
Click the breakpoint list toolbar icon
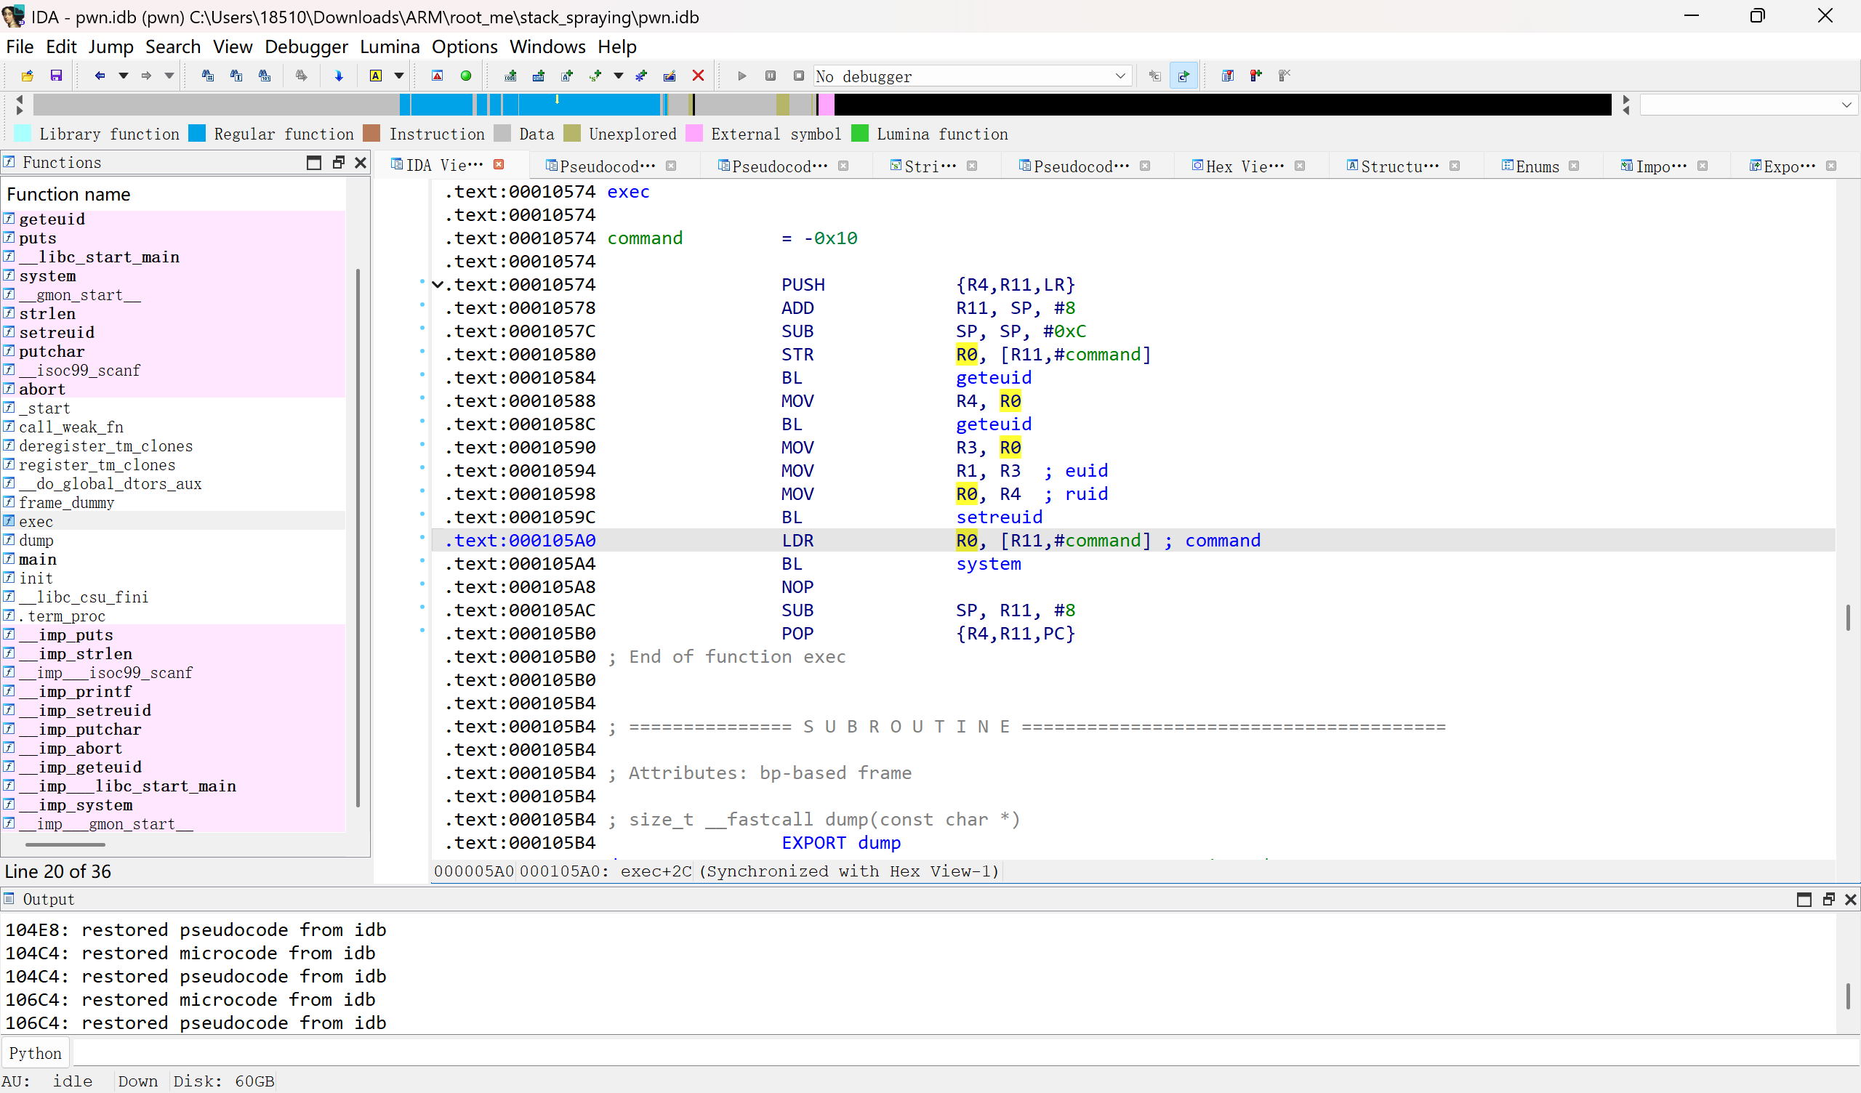1228,76
